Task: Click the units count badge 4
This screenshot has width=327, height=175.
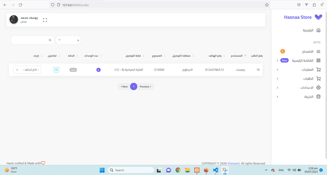Action: pyautogui.click(x=98, y=70)
